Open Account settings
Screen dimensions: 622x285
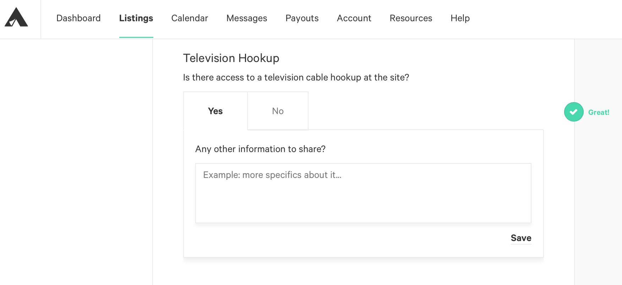pos(354,18)
